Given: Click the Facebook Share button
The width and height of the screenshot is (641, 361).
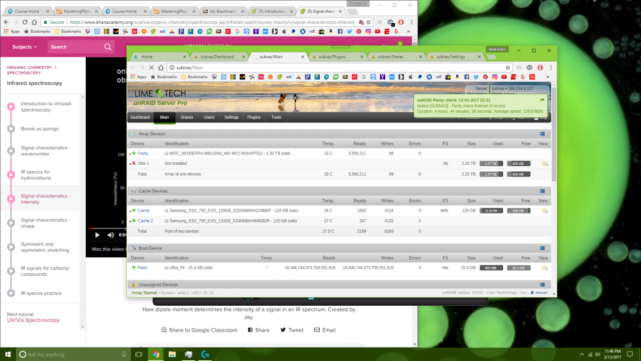Looking at the screenshot, I should point(258,330).
